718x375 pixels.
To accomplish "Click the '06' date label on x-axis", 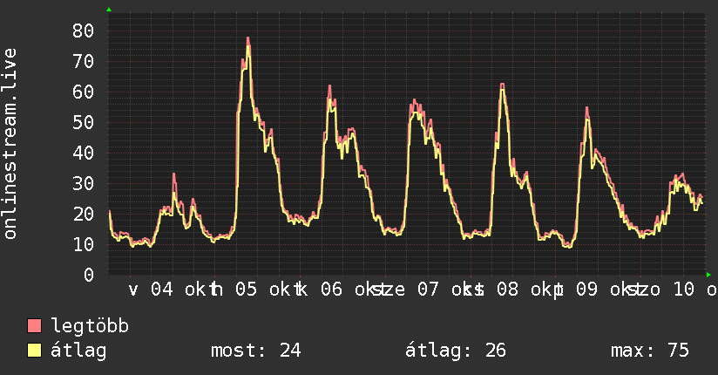I will click(331, 290).
